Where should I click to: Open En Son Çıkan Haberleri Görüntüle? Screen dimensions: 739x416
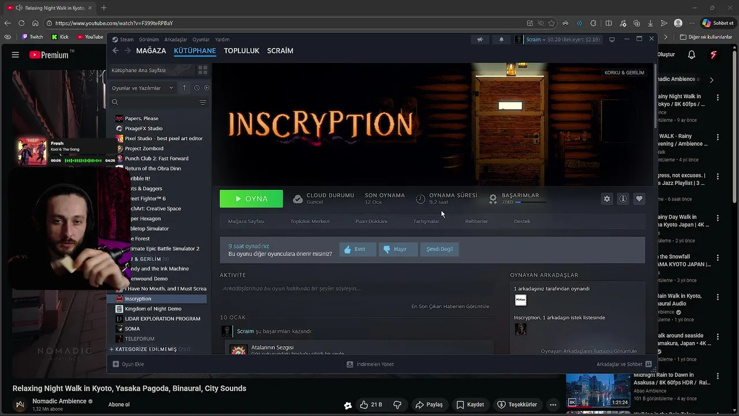[x=450, y=306]
